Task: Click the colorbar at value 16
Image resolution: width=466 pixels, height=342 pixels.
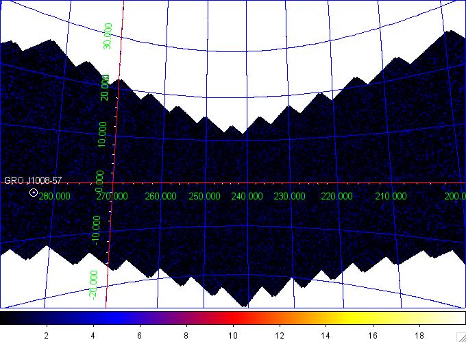Action: click(x=372, y=318)
